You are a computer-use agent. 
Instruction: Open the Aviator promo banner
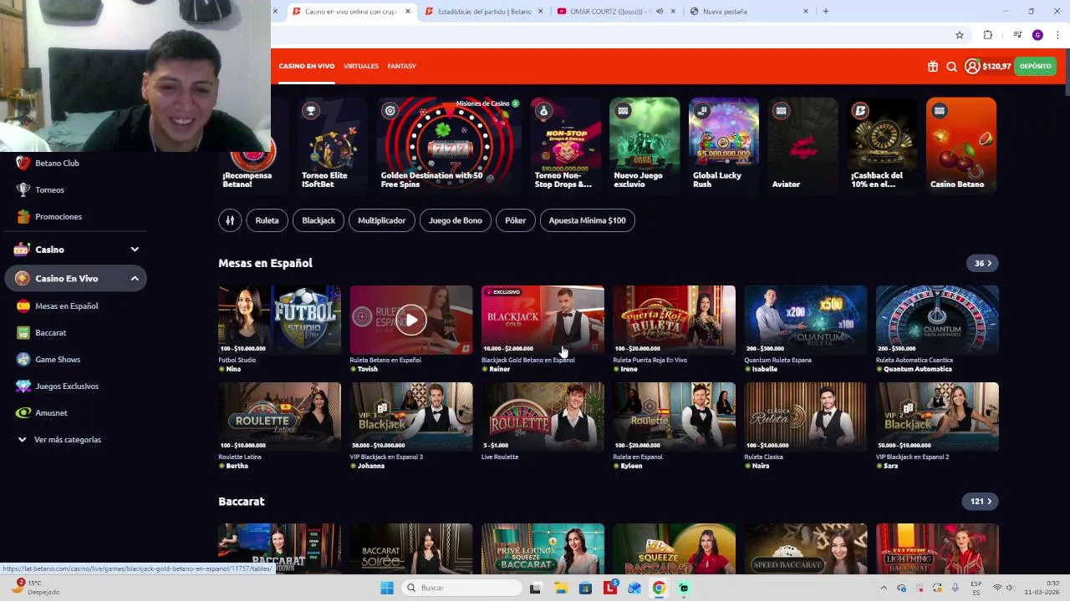click(802, 145)
